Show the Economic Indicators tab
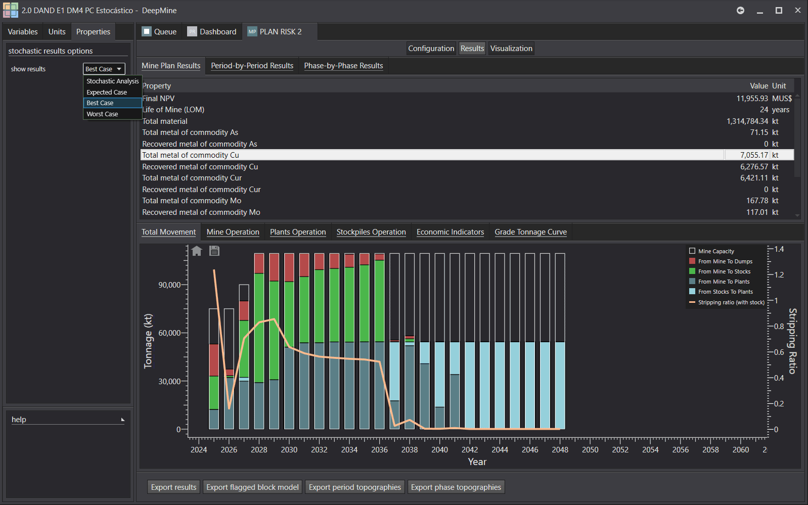The image size is (808, 505). pyautogui.click(x=451, y=232)
